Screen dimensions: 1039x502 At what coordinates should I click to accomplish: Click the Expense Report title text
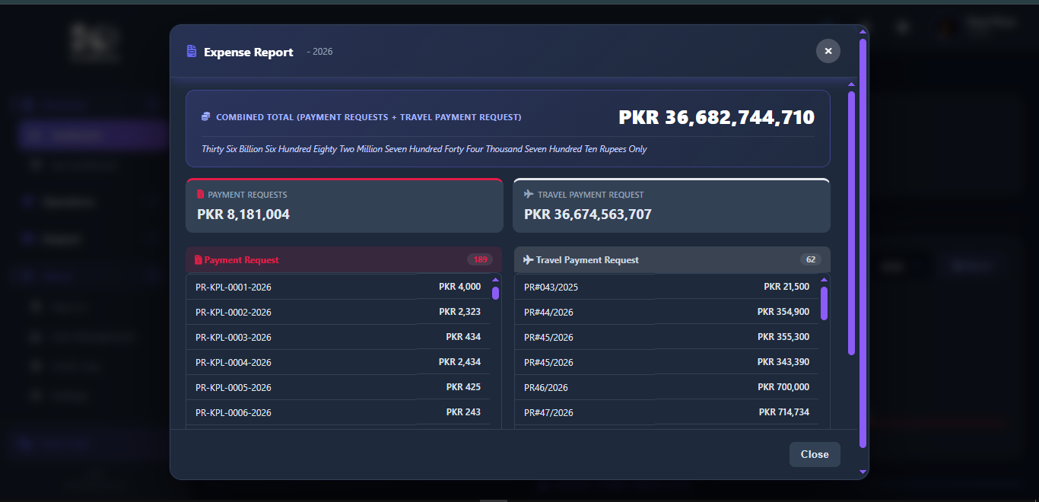(249, 52)
